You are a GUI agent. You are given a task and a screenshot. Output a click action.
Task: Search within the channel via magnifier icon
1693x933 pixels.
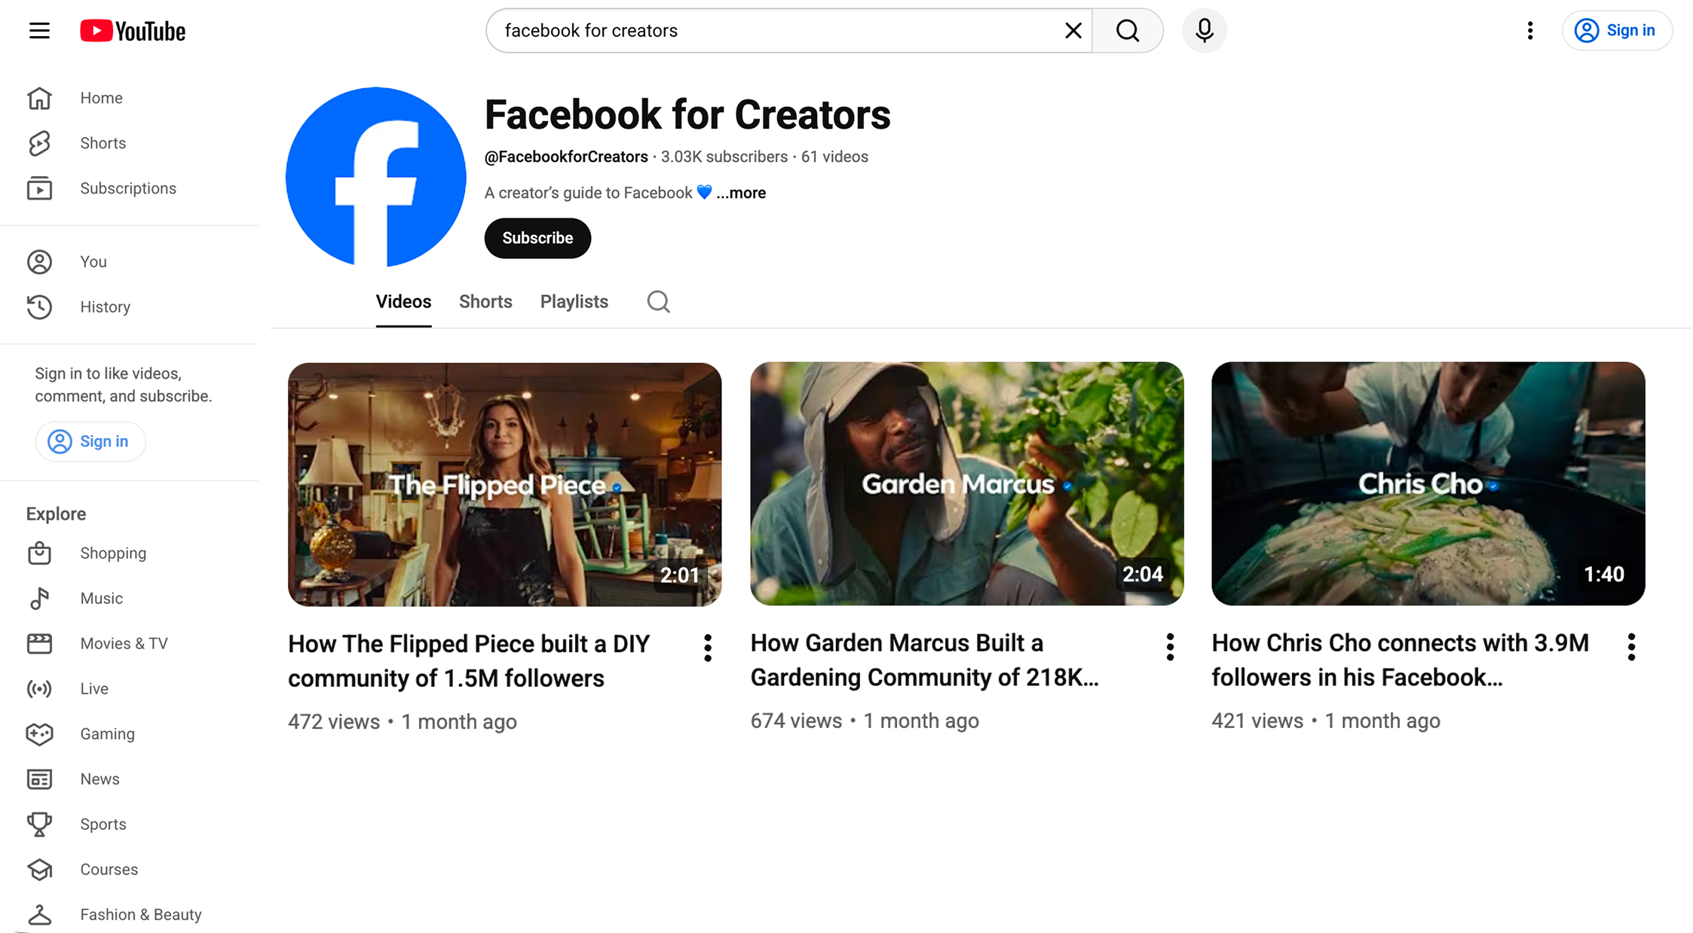(x=658, y=302)
